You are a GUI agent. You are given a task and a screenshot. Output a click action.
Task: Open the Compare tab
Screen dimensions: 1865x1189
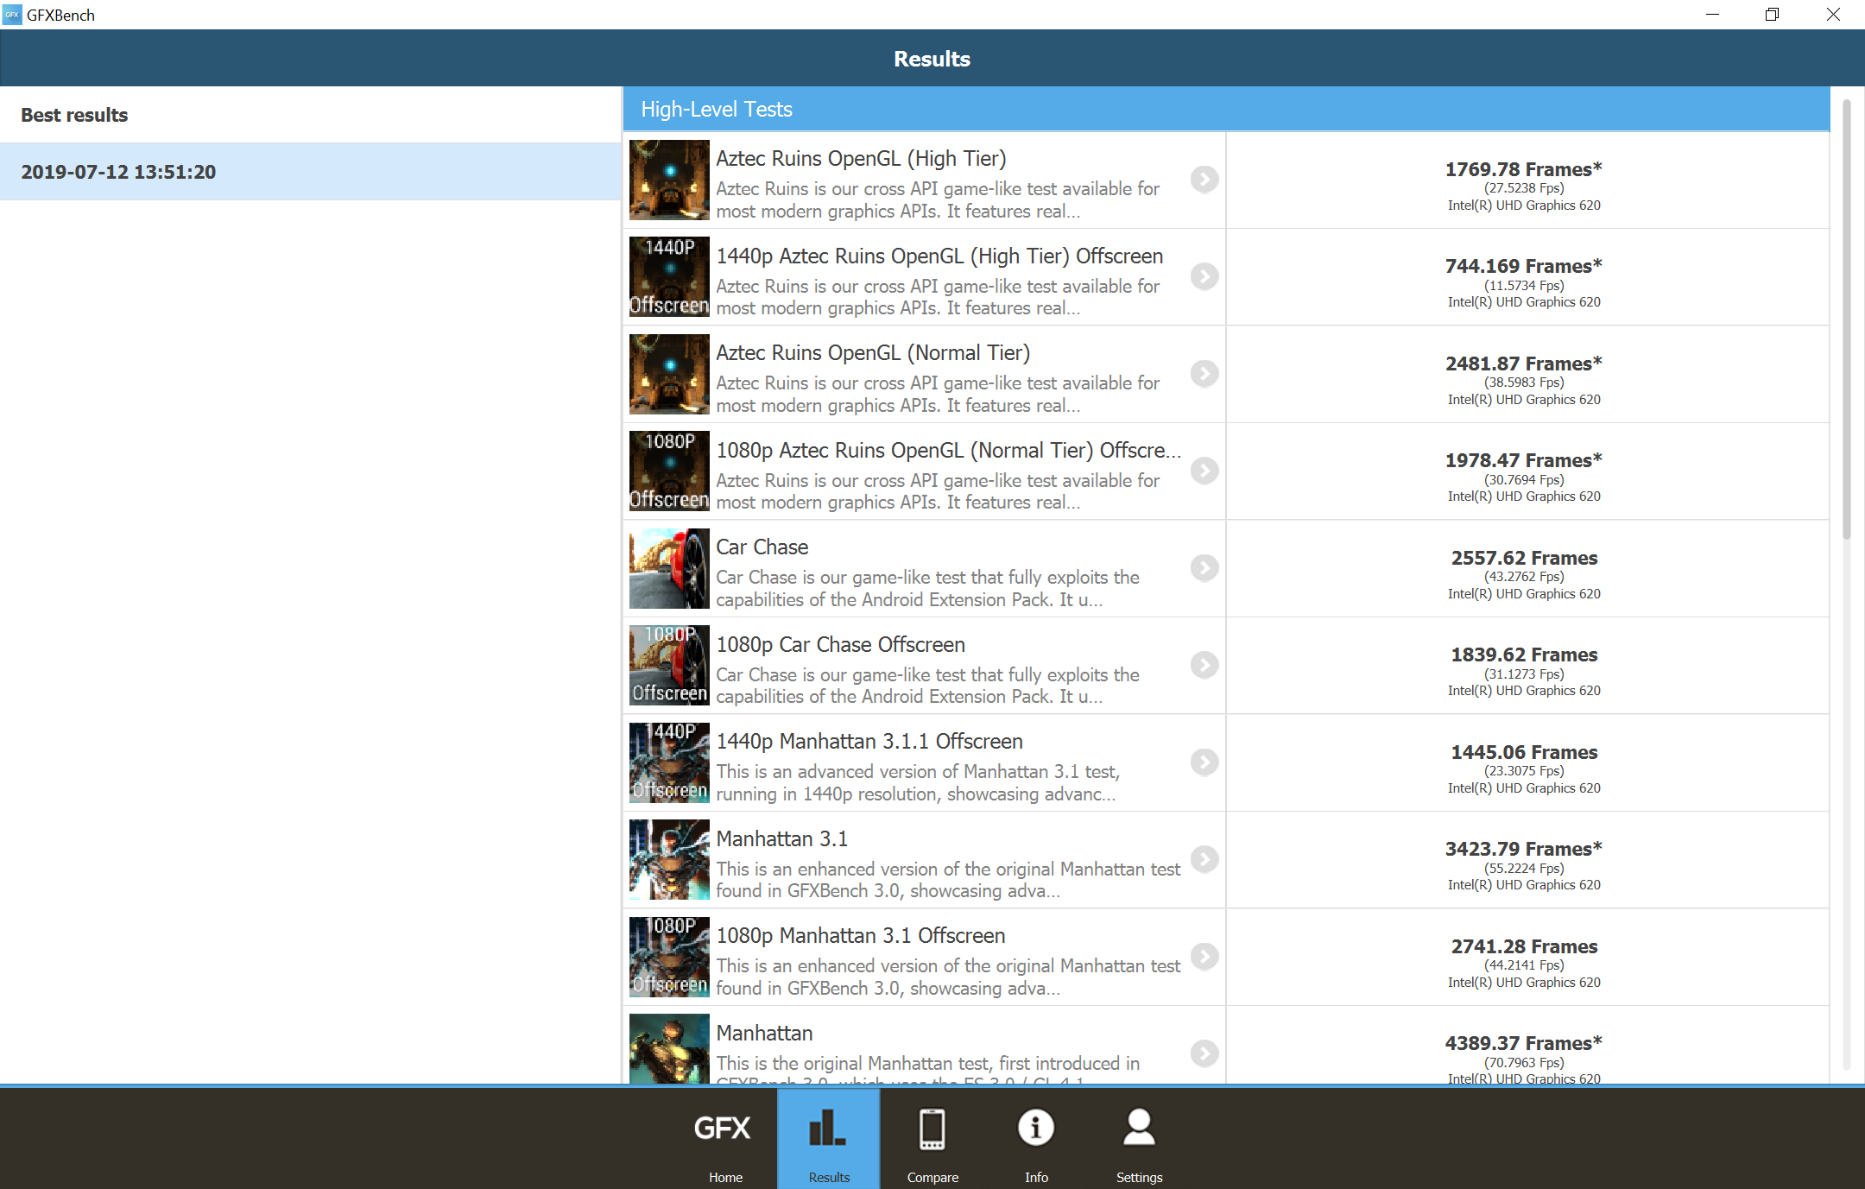coord(932,1138)
